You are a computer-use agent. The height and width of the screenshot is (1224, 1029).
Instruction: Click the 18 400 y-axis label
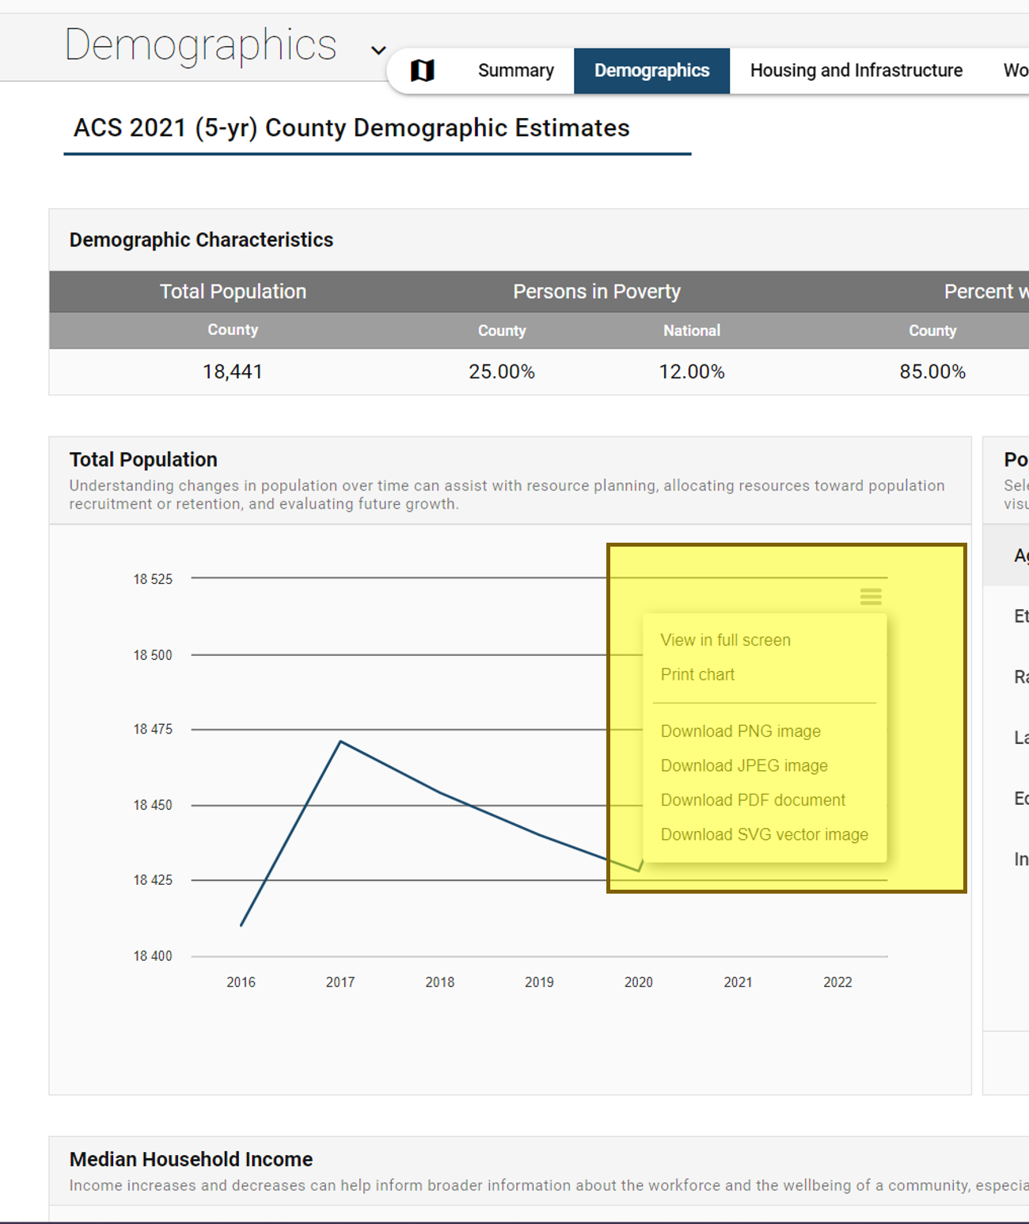[x=153, y=956]
